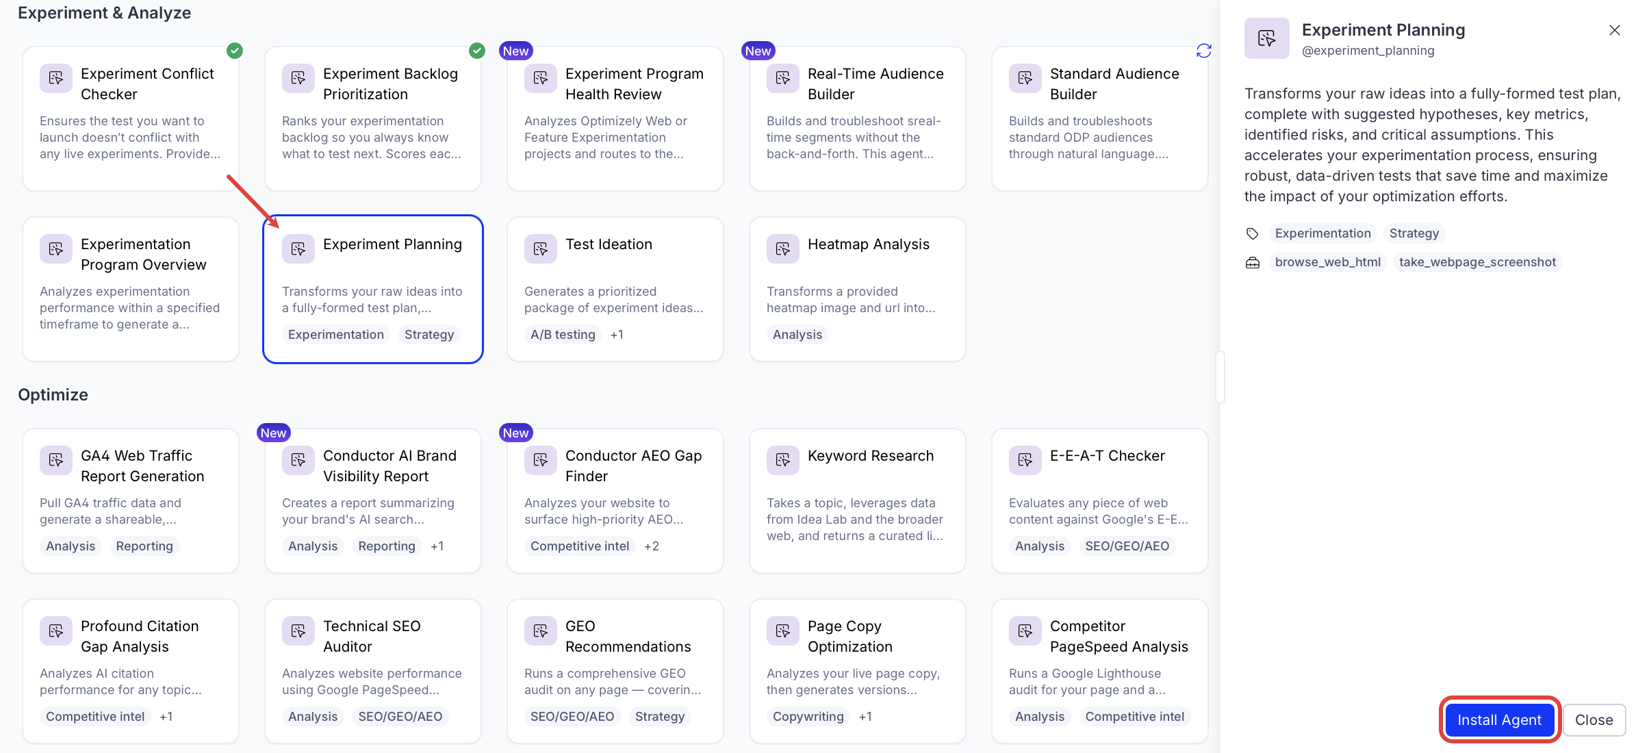This screenshot has height=753, width=1636.
Task: Click A/B testing tag on Test Ideation
Action: [563, 335]
